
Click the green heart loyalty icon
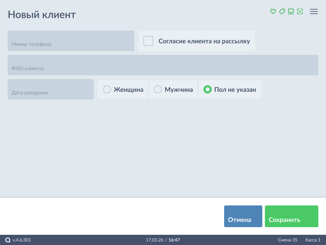273,11
